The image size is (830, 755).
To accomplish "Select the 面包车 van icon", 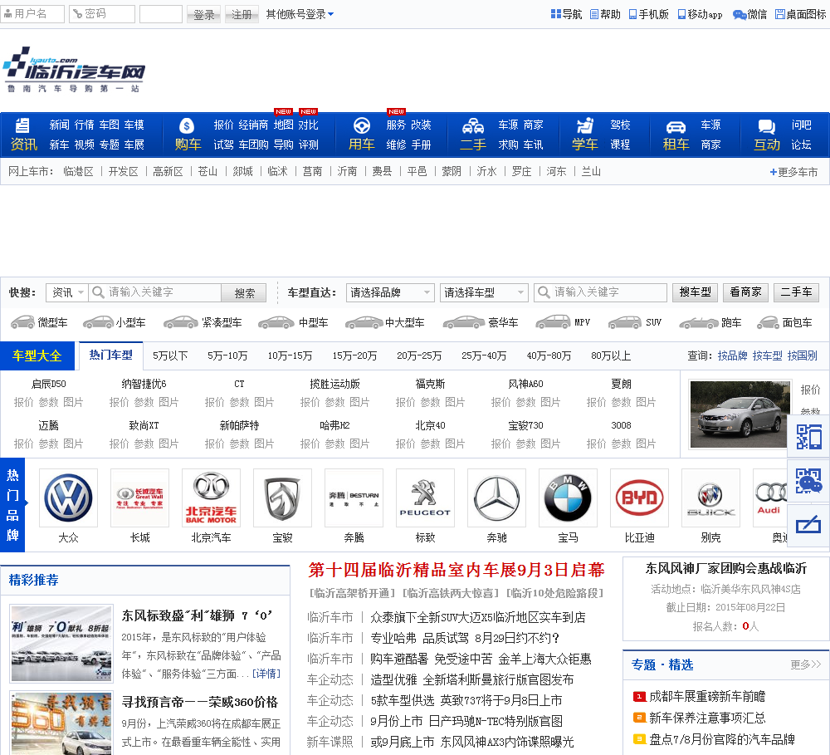I will point(784,322).
